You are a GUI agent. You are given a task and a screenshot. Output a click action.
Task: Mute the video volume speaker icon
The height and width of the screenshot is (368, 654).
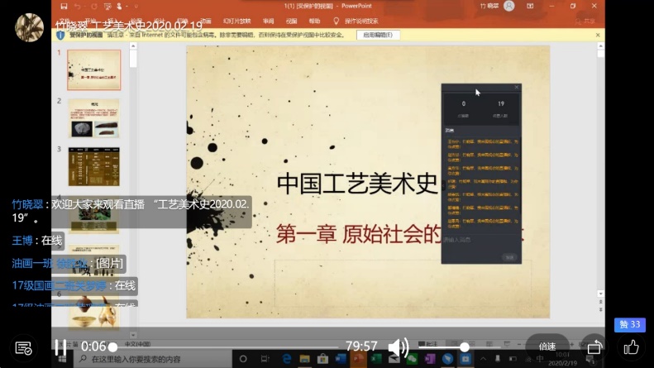pyautogui.click(x=398, y=347)
